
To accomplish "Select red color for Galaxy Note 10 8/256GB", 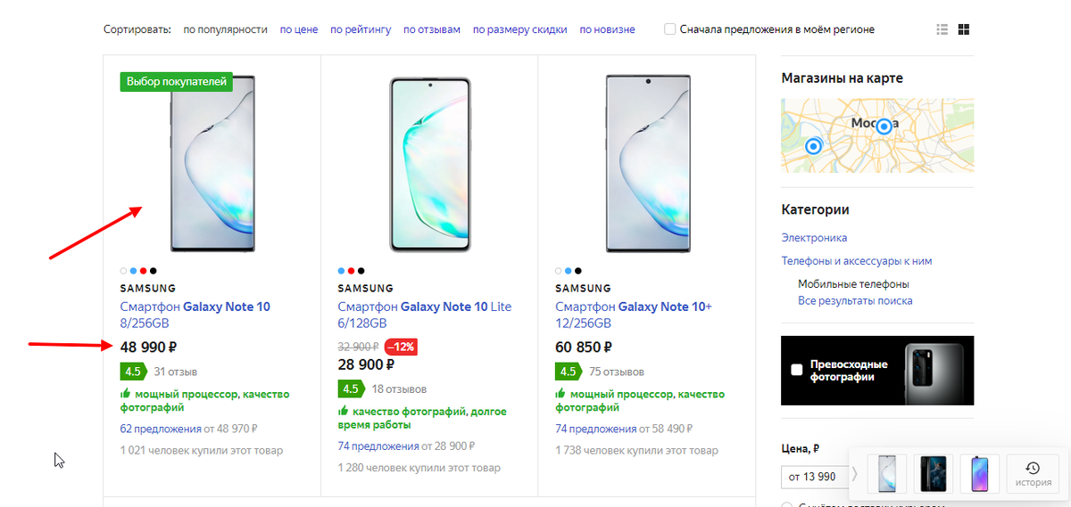I will 144,271.
